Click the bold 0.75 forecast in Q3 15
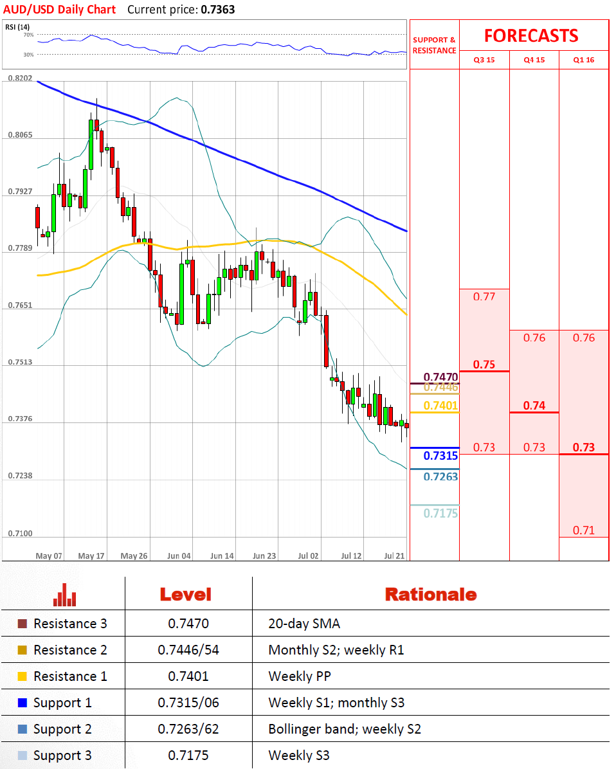The height and width of the screenshot is (769, 616). point(484,365)
